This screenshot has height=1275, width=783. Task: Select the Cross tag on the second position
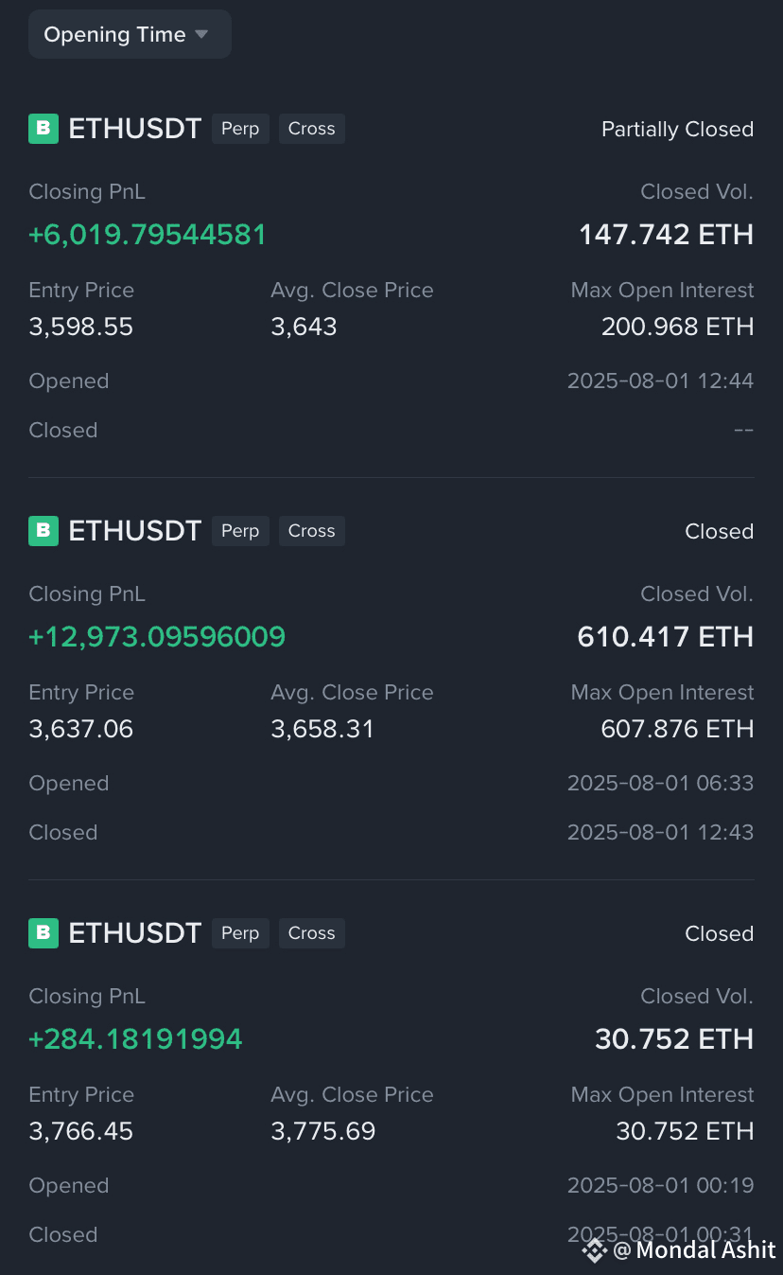point(312,531)
